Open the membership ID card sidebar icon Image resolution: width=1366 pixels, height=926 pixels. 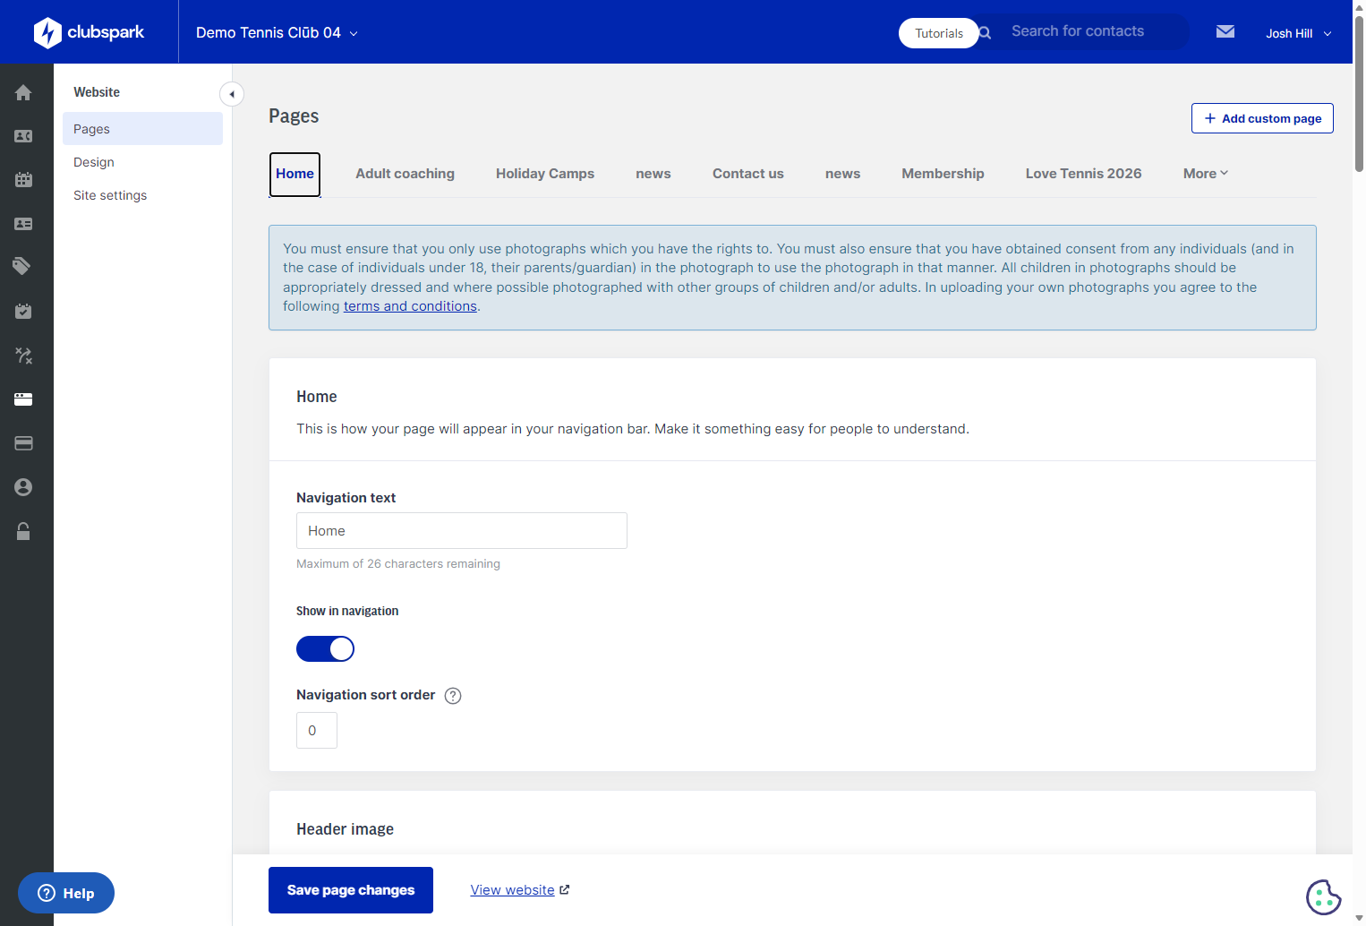point(23,224)
